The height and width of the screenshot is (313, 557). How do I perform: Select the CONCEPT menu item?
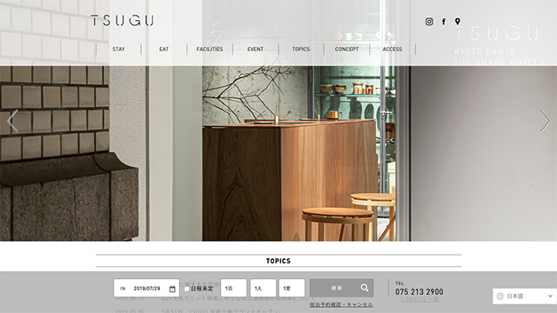pyautogui.click(x=346, y=49)
